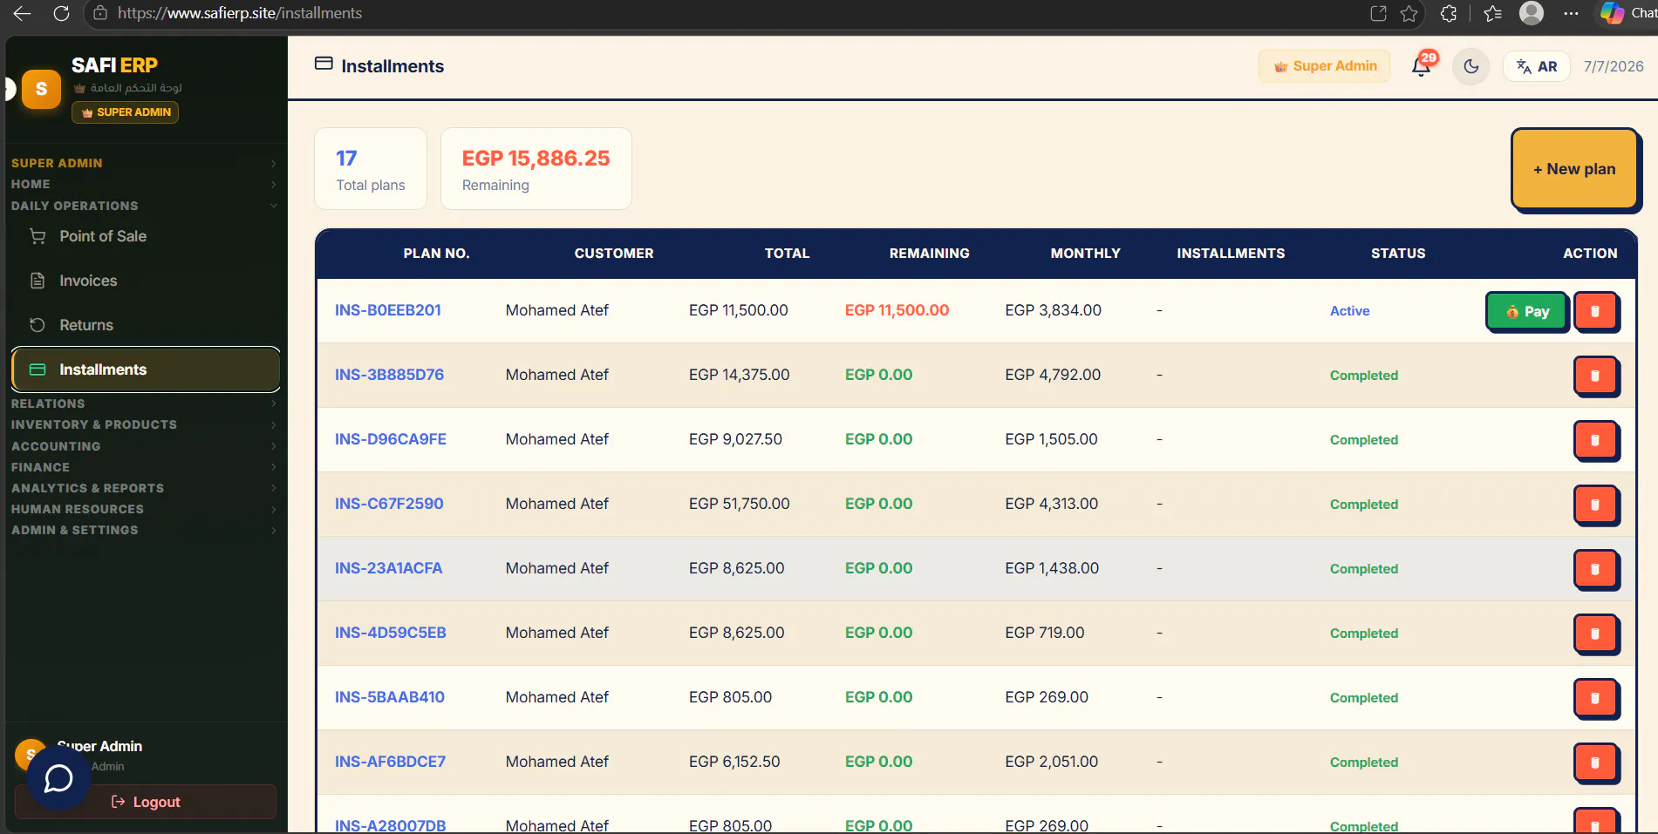Image resolution: width=1658 pixels, height=834 pixels.
Task: Delete plan INS-5BAAB410 with trash icon
Action: (1595, 698)
